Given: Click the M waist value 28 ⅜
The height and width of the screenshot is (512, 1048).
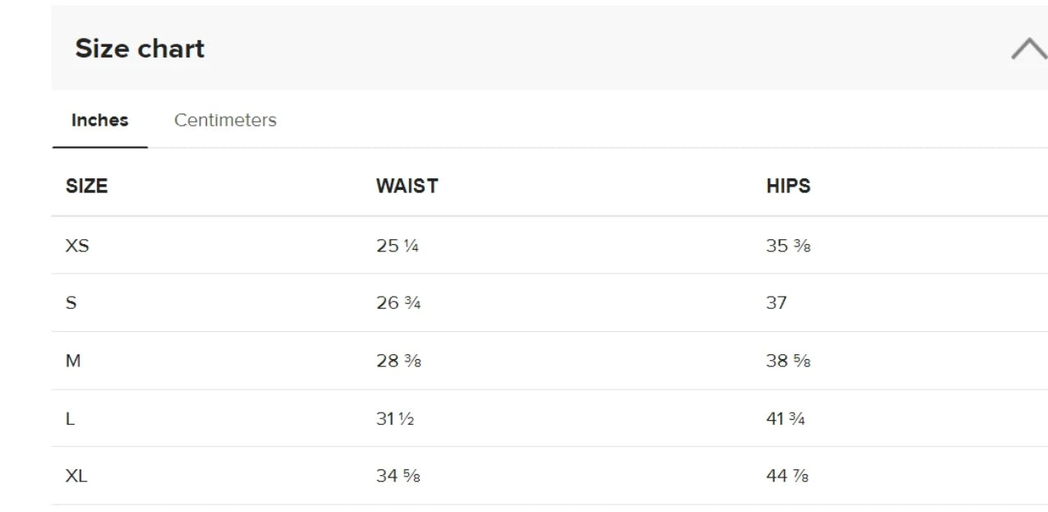Looking at the screenshot, I should (x=398, y=361).
